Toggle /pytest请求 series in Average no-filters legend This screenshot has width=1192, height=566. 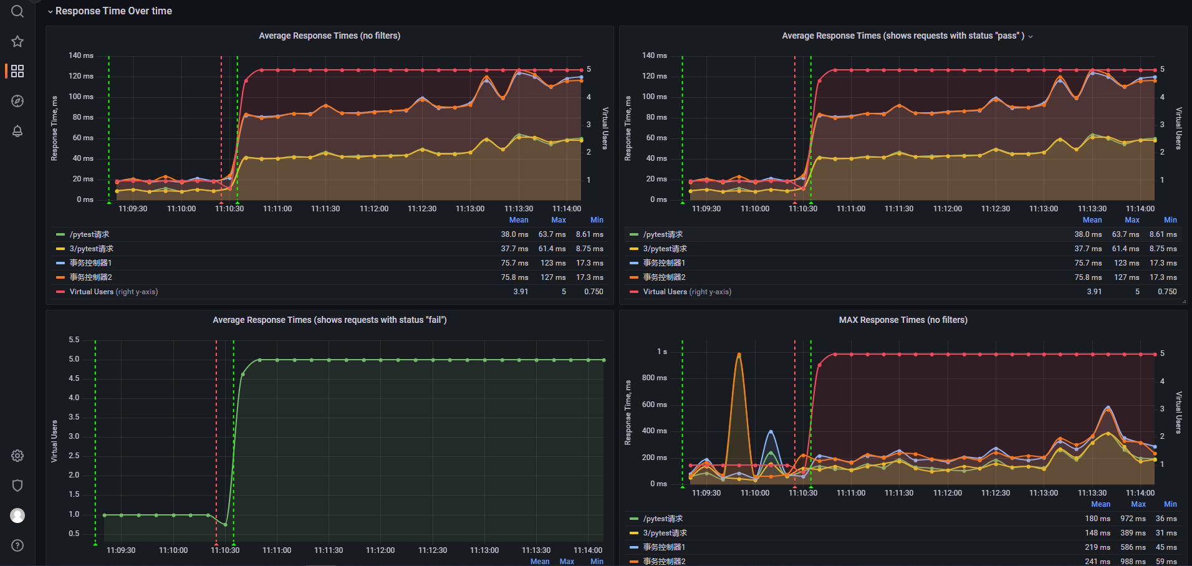(x=89, y=234)
